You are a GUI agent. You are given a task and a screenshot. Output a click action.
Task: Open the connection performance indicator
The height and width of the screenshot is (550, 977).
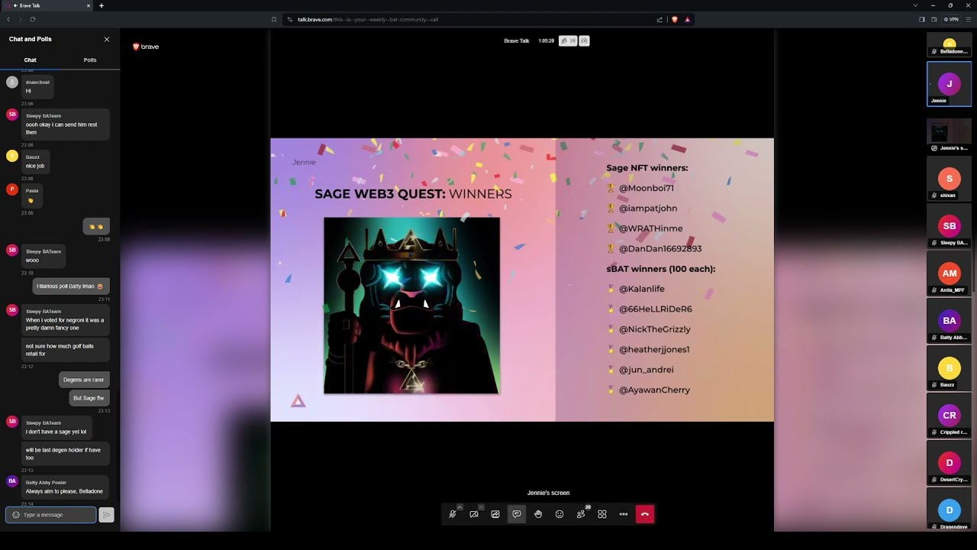(x=584, y=40)
